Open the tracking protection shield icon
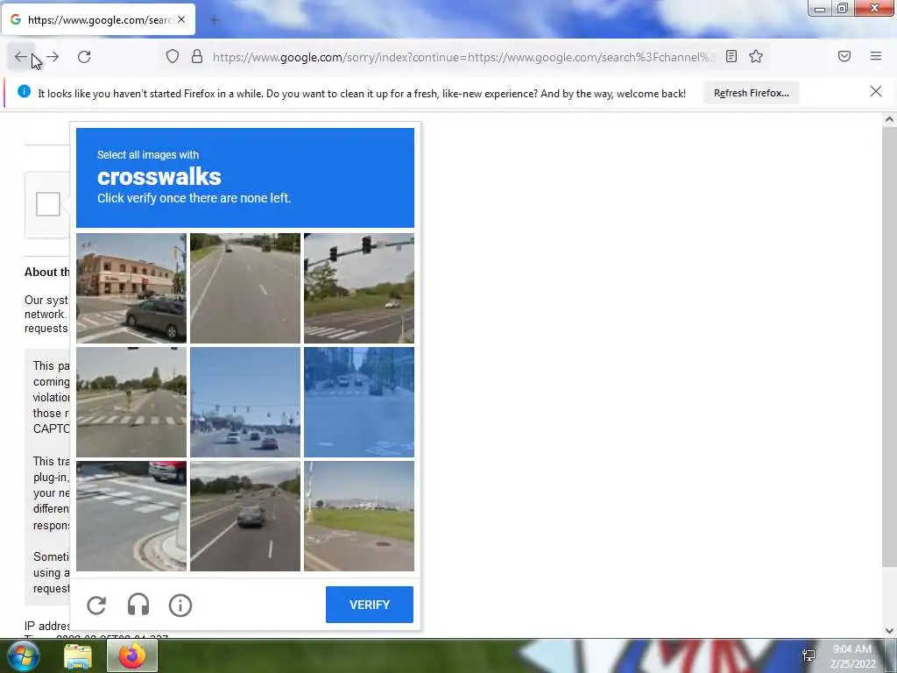The height and width of the screenshot is (673, 897). click(x=173, y=56)
